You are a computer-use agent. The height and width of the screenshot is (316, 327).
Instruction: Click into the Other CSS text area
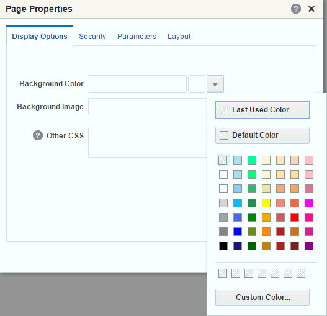(x=148, y=142)
